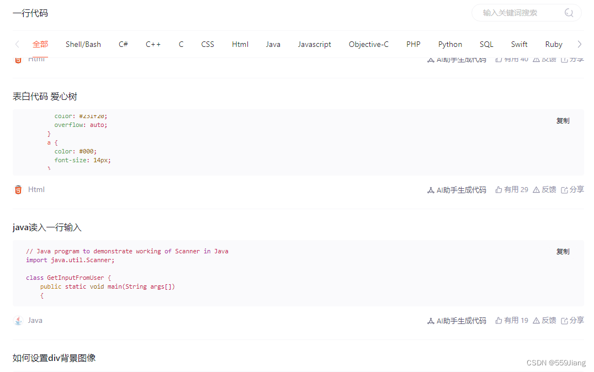Open the Html tab
Viewport: 594px width, 372px height.
click(240, 44)
